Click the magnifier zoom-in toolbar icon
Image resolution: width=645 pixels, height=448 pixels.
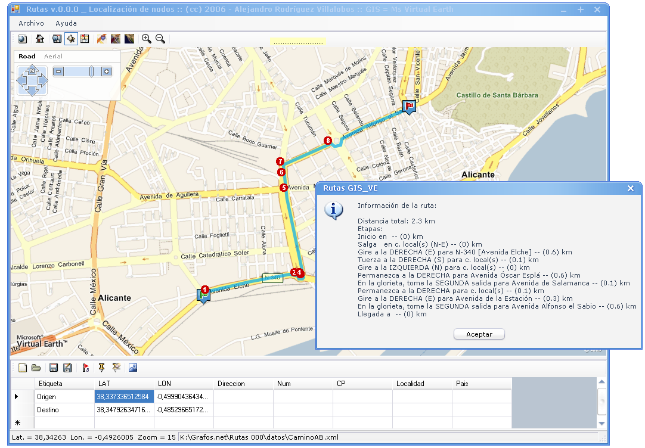click(146, 39)
